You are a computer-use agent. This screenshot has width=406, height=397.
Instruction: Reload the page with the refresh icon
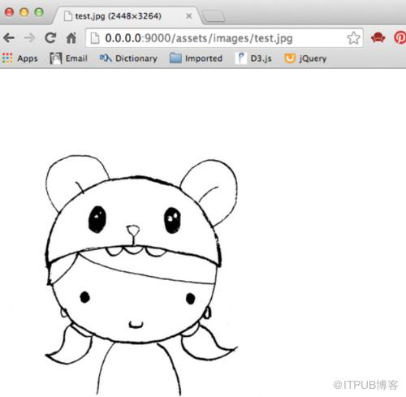pyautogui.click(x=50, y=38)
